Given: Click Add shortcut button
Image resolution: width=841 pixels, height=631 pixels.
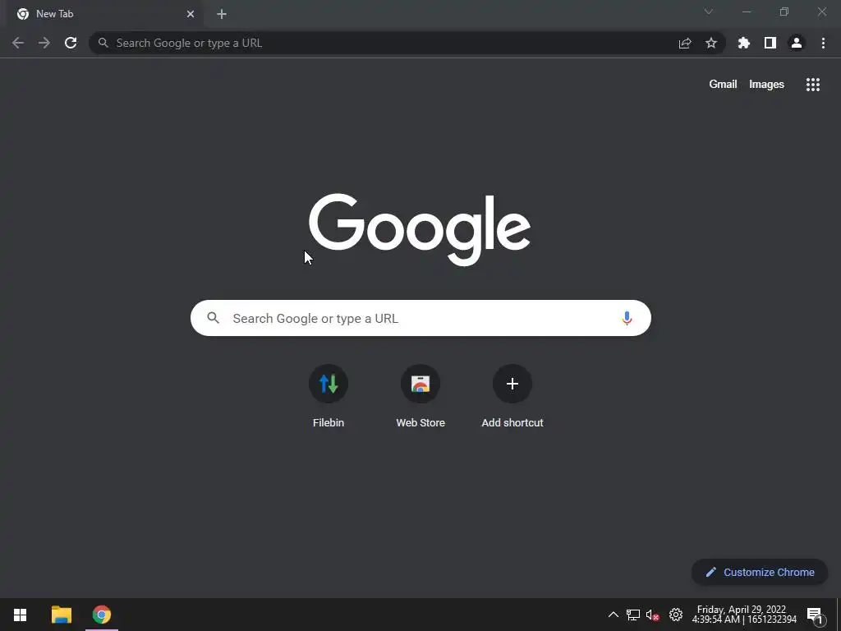Looking at the screenshot, I should point(512,397).
